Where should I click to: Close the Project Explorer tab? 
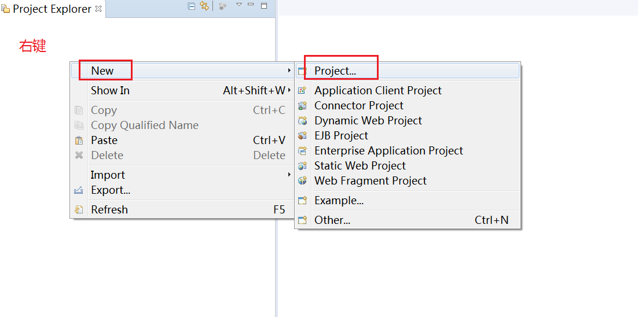(x=98, y=9)
